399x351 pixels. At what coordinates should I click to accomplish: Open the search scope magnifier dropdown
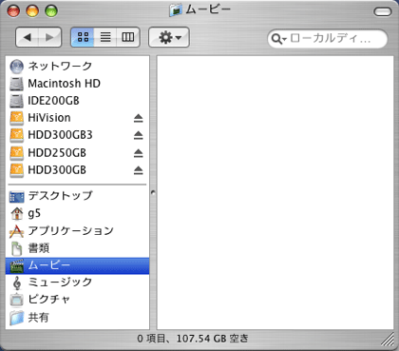click(x=279, y=39)
